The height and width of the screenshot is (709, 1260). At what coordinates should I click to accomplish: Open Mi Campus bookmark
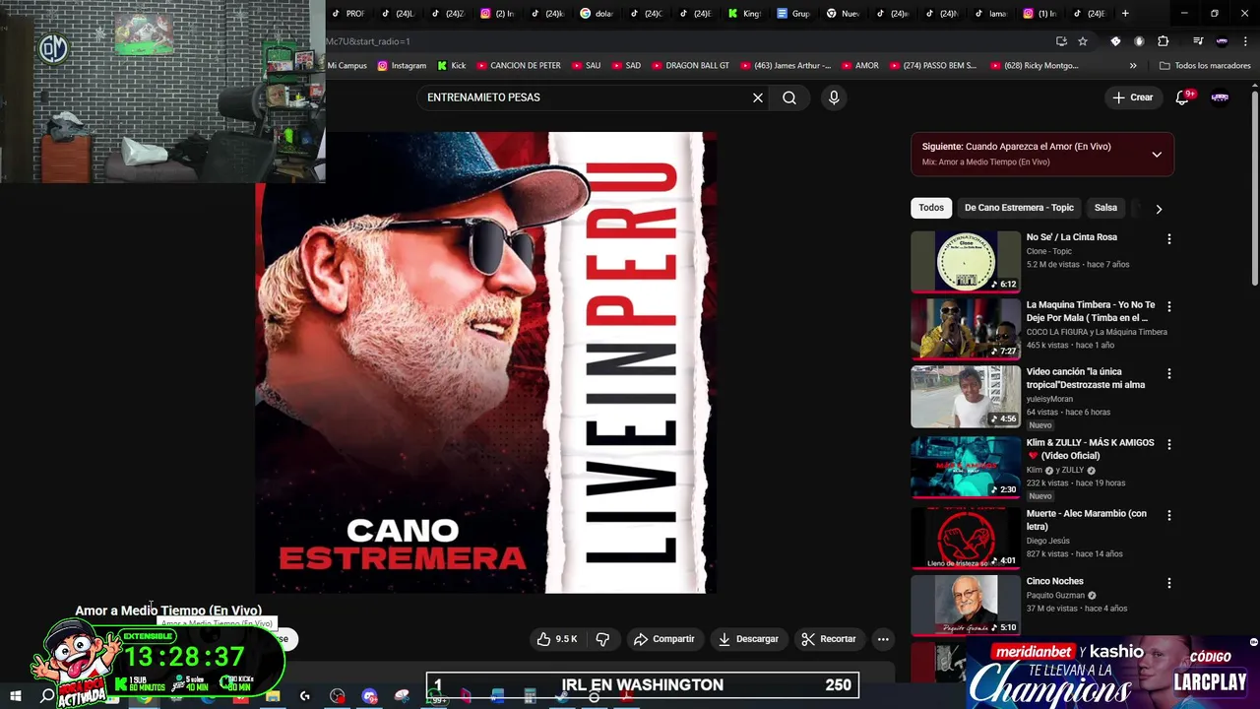tap(346, 66)
